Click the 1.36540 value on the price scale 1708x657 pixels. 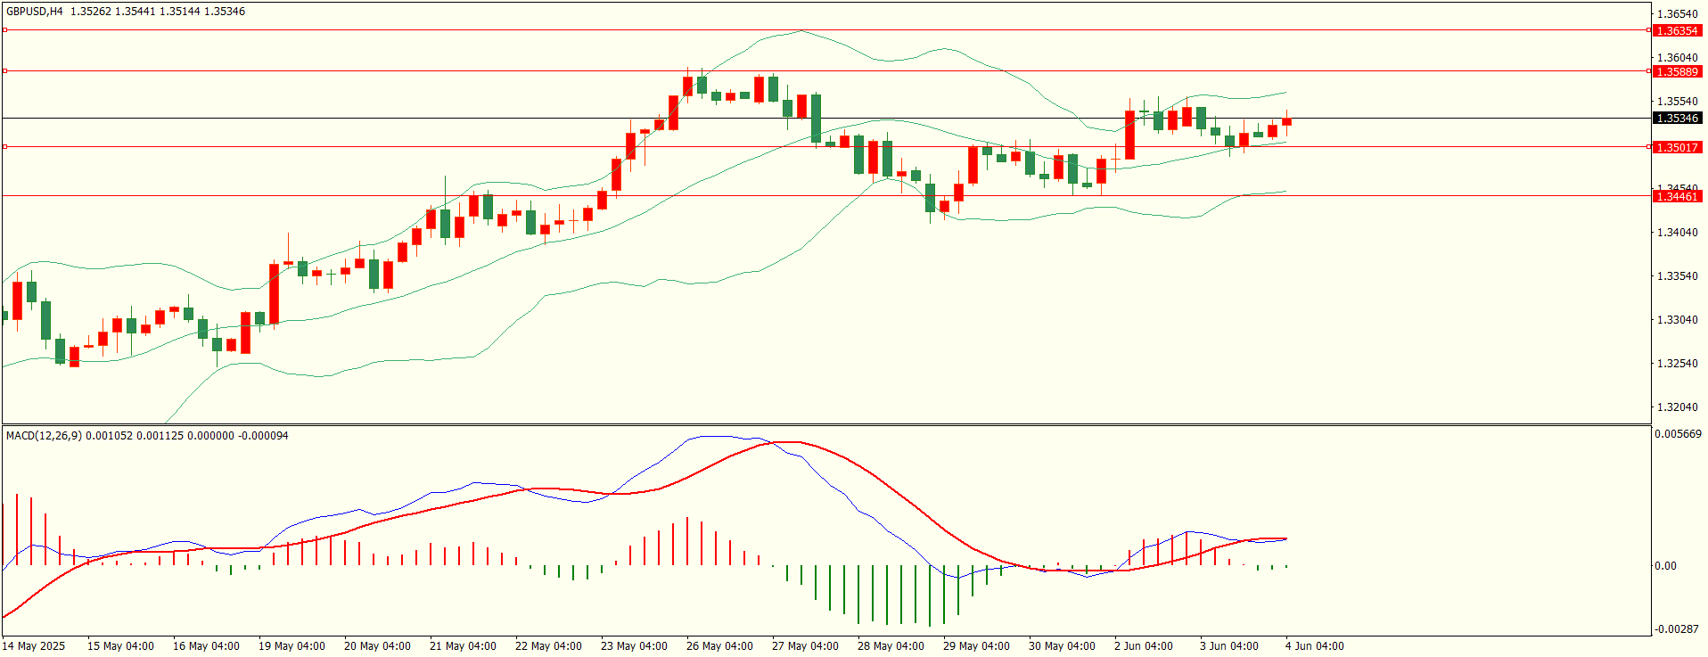click(x=1677, y=14)
